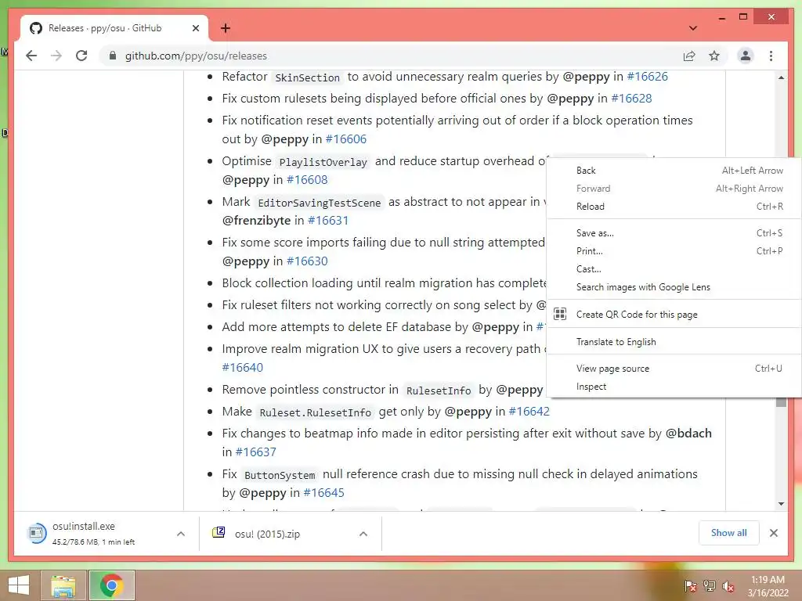Image resolution: width=802 pixels, height=601 pixels.
Task: Expand osu! (2015).zip download options chevron
Action: [x=363, y=534]
